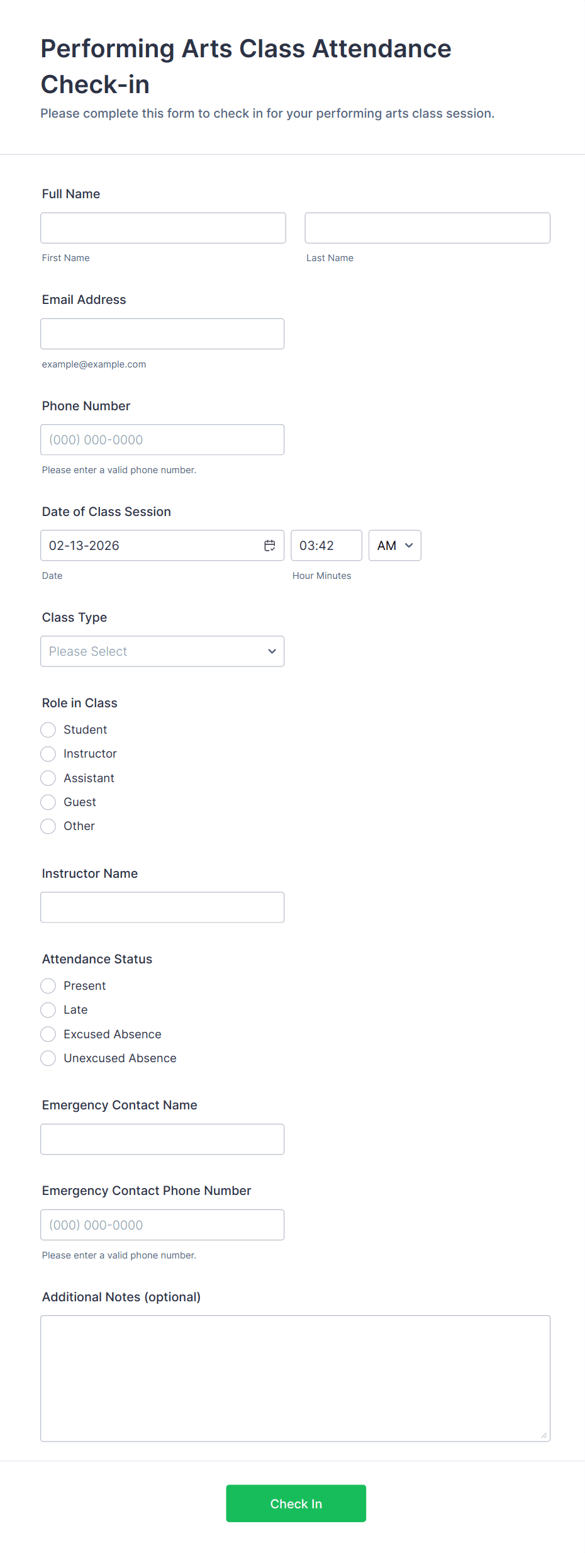Viewport: 585px width, 1553px height.
Task: Mark attendance status as Late
Action: pyautogui.click(x=48, y=1010)
